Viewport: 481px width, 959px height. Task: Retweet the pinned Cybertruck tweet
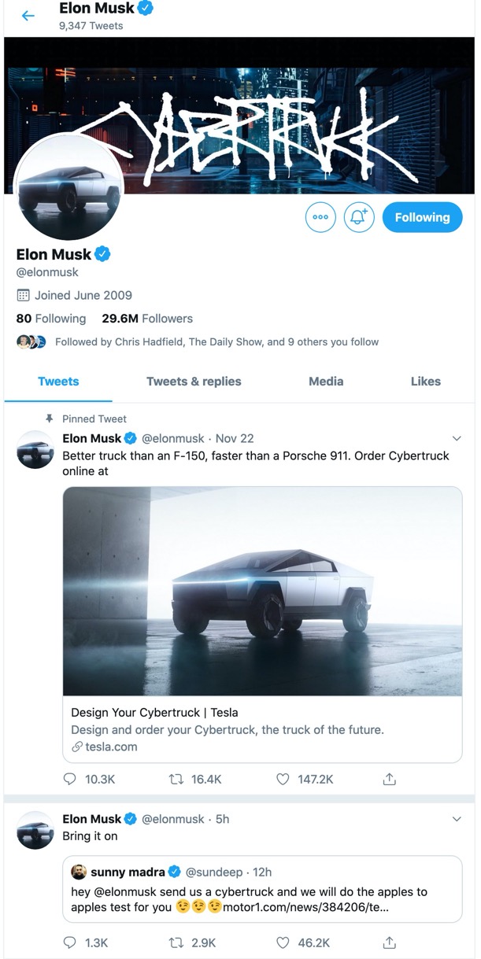point(177,779)
